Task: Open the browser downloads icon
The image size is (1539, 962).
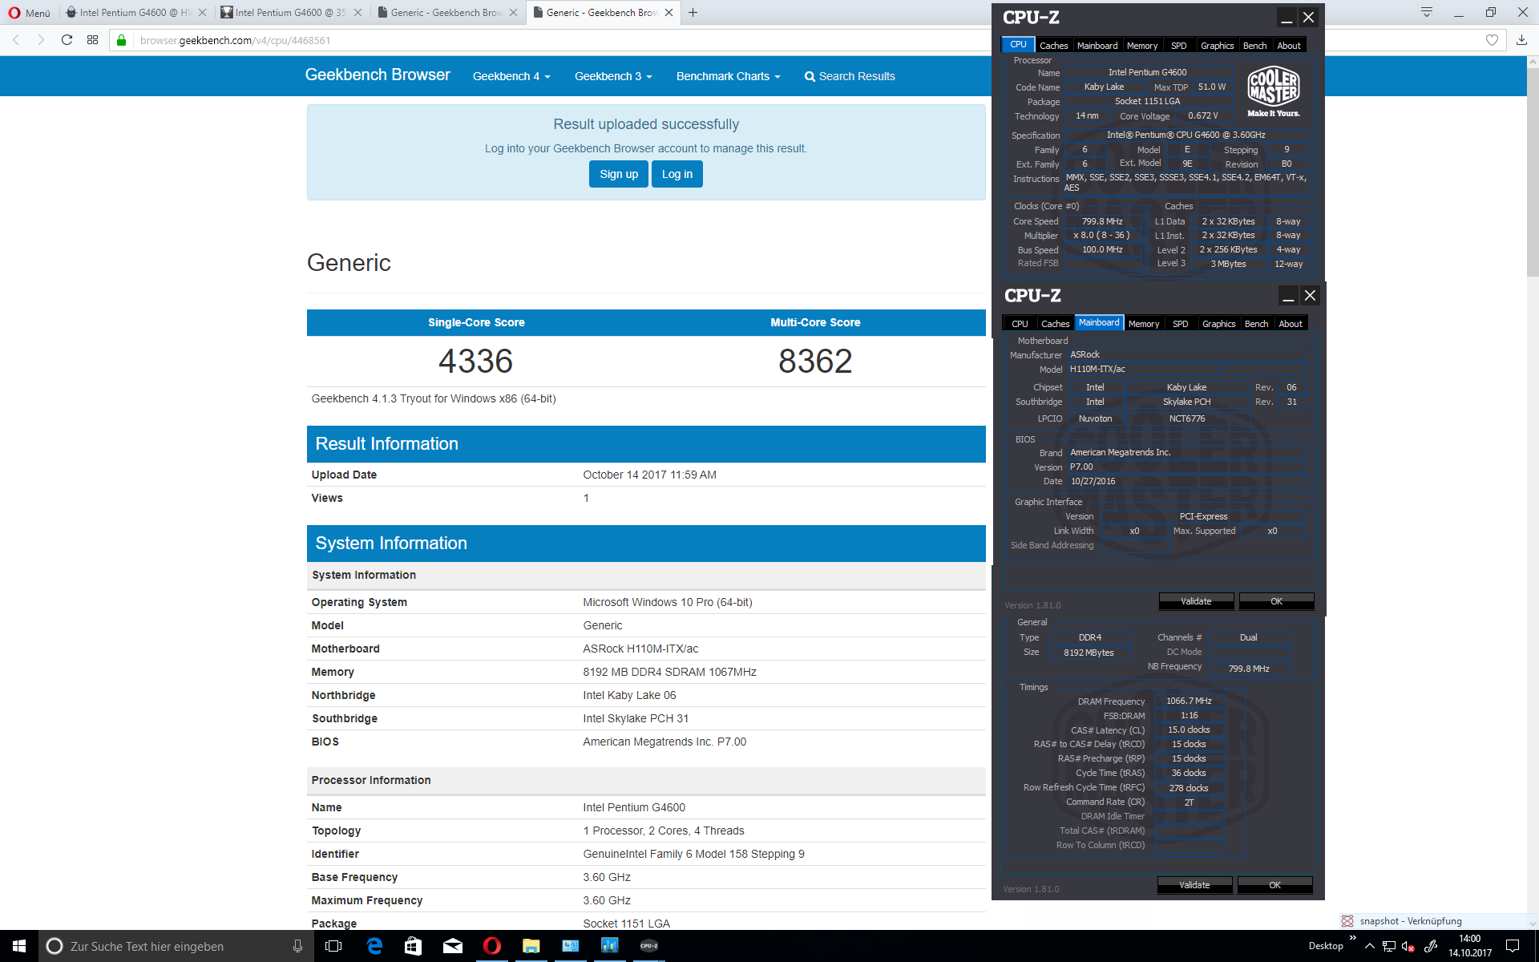Action: click(1521, 40)
